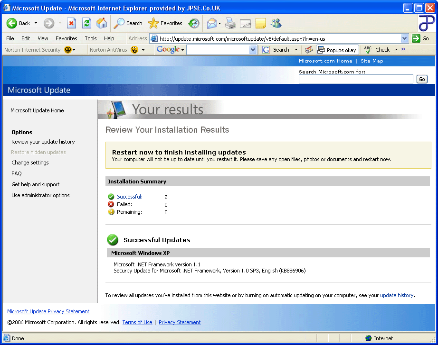The image size is (438, 345).
Task: Follow the update history link
Action: [397, 295]
